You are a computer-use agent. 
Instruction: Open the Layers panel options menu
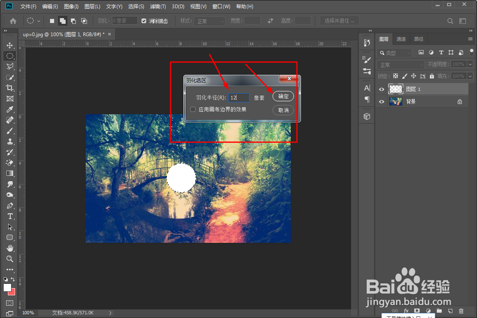[x=470, y=39]
